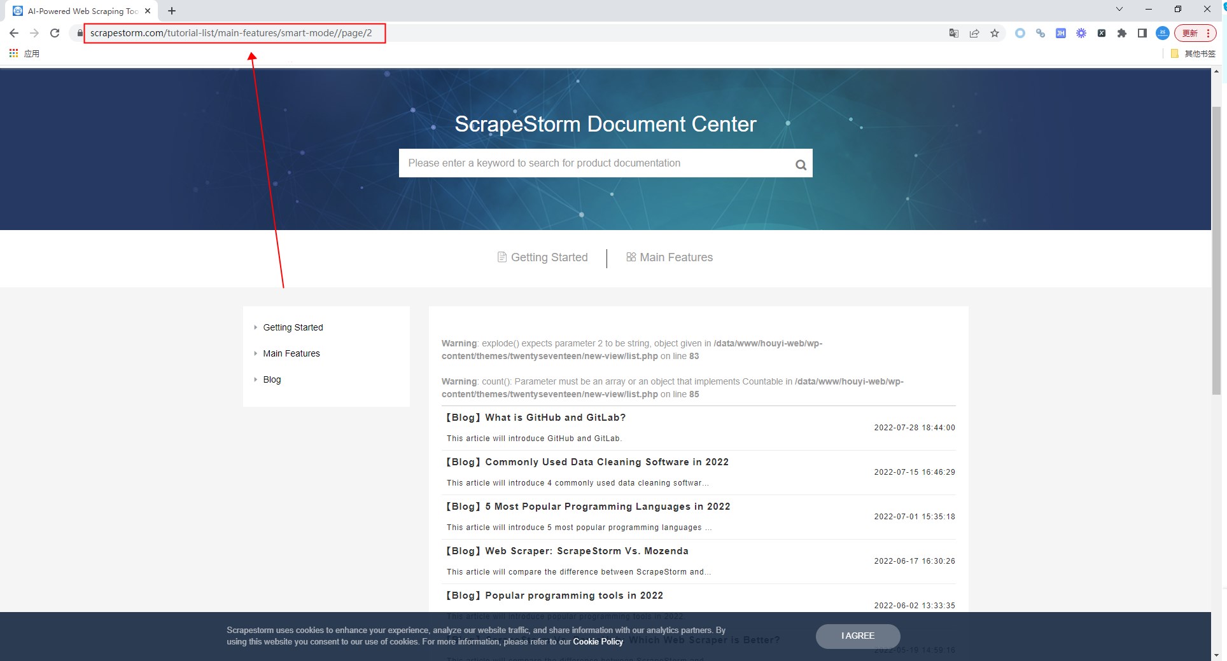Open article What is GitHub and GitLab?
The width and height of the screenshot is (1227, 661).
(x=535, y=418)
